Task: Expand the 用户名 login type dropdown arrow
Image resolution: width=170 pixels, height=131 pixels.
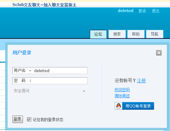Action: tap(30, 71)
